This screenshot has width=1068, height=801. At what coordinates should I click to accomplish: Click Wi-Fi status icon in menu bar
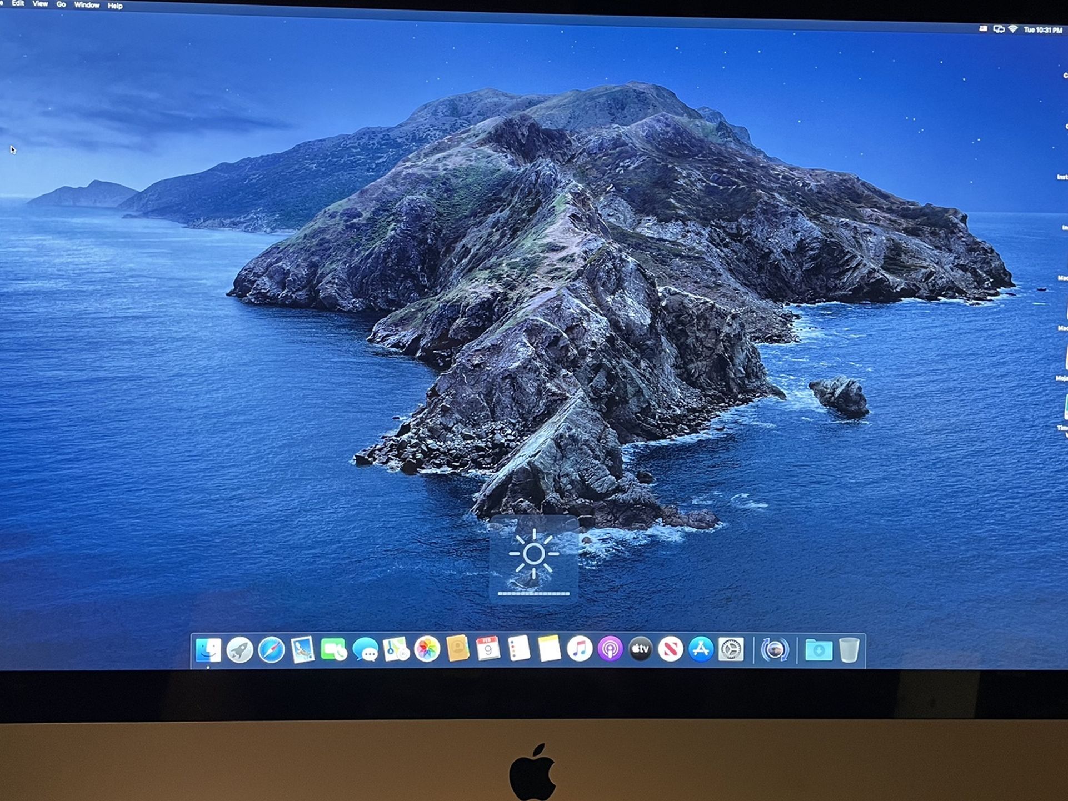pos(1013,29)
